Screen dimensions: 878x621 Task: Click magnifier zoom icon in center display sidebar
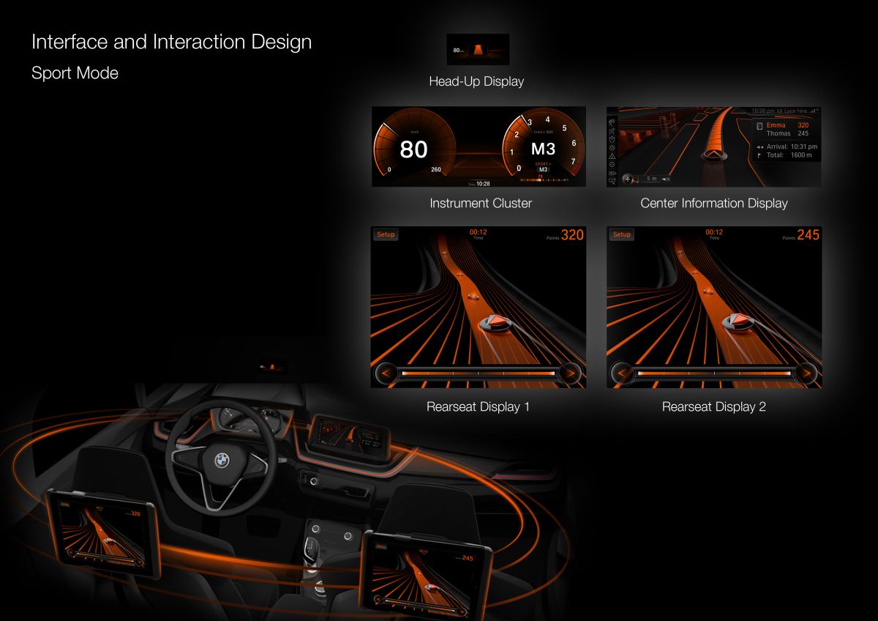[612, 181]
